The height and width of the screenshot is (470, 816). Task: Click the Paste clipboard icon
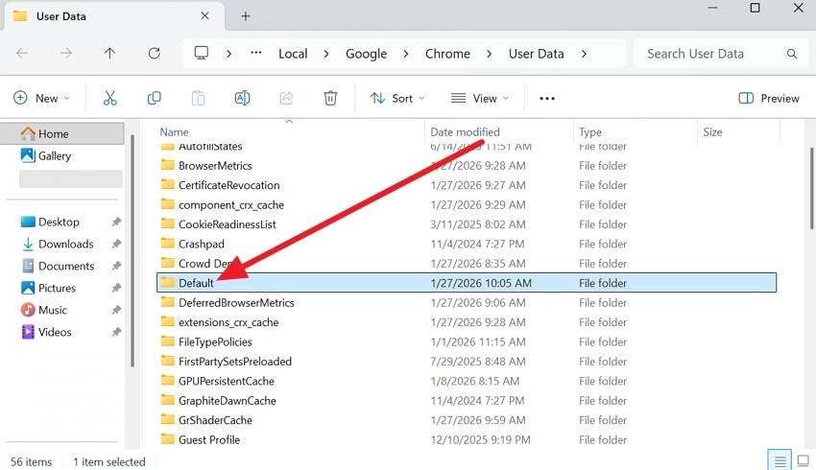pyautogui.click(x=199, y=98)
